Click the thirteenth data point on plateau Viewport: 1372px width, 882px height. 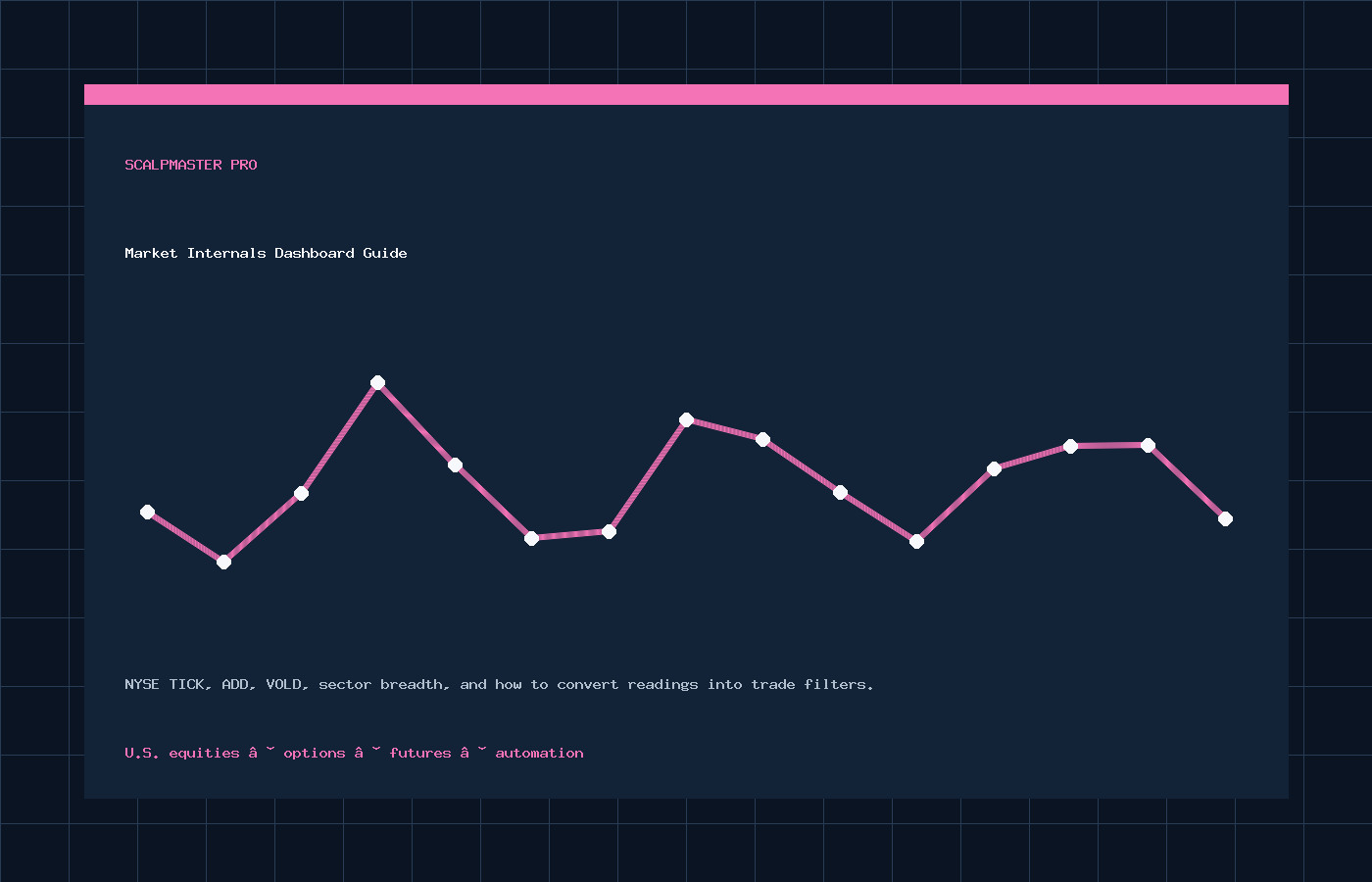click(1070, 446)
